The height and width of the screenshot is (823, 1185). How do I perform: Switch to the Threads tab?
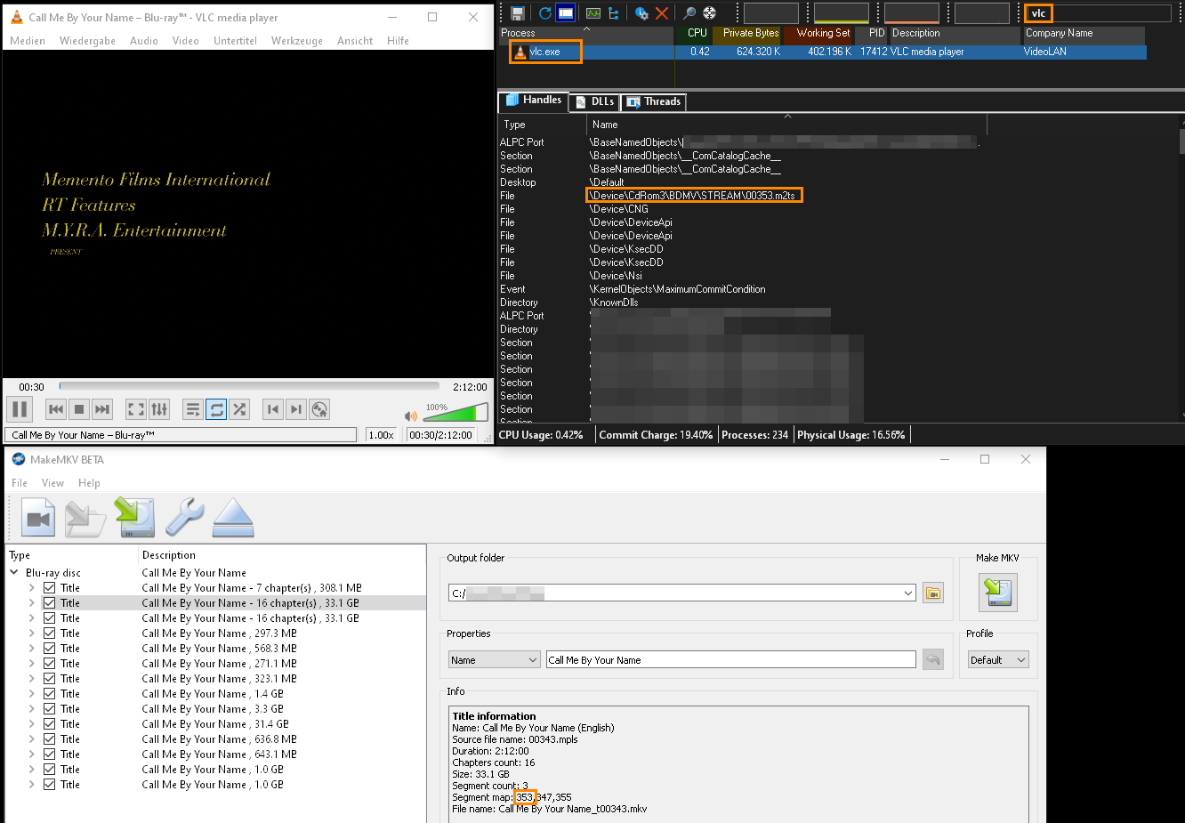(x=654, y=101)
